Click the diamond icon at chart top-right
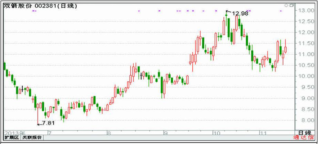The height and width of the screenshot is (144, 318). coord(286,6)
